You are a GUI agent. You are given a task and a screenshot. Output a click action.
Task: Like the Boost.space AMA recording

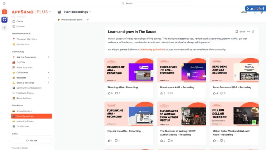pos(162,93)
